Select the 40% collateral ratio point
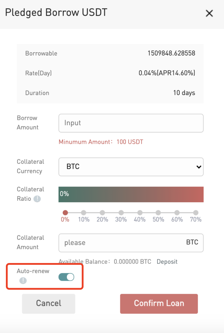The width and height of the screenshot is (224, 333). 140,213
